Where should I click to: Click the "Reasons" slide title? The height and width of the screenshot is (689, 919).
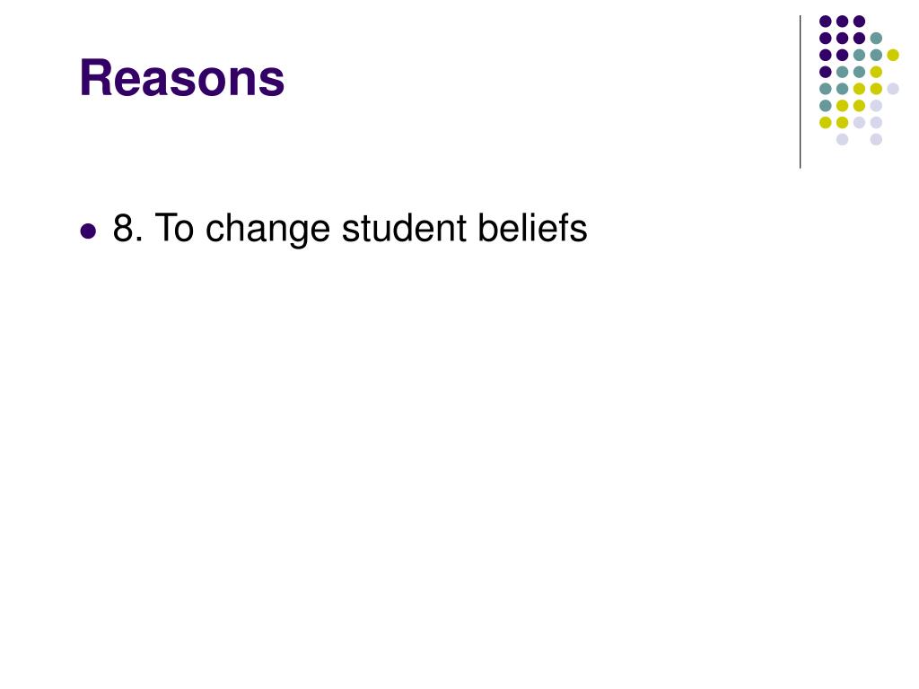181,78
